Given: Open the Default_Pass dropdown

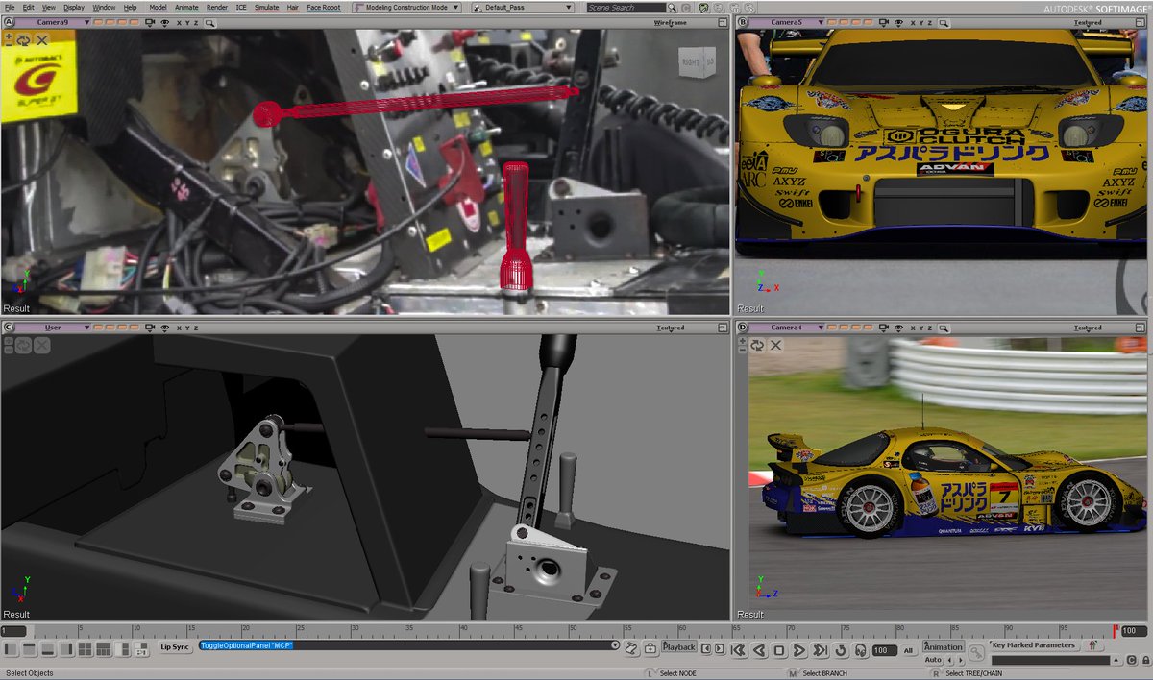Looking at the screenshot, I should coord(524,8).
